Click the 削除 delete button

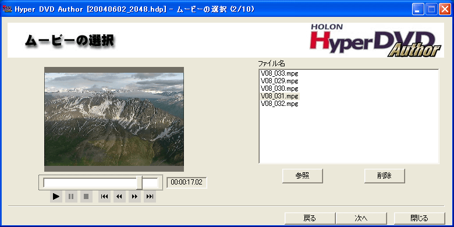pyautogui.click(x=385, y=176)
